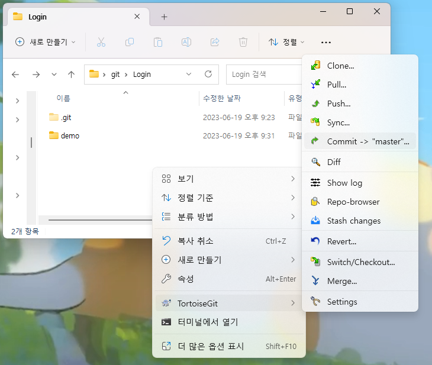
Task: Open 속성 from the context menu
Action: pos(228,279)
